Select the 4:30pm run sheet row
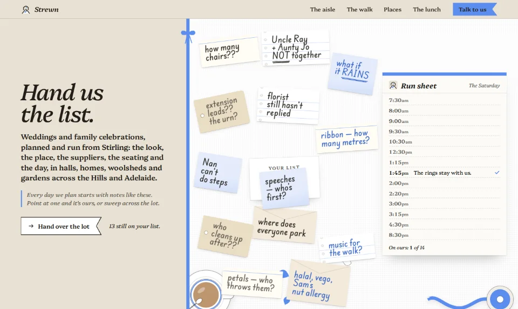The image size is (518, 309). pyautogui.click(x=444, y=225)
